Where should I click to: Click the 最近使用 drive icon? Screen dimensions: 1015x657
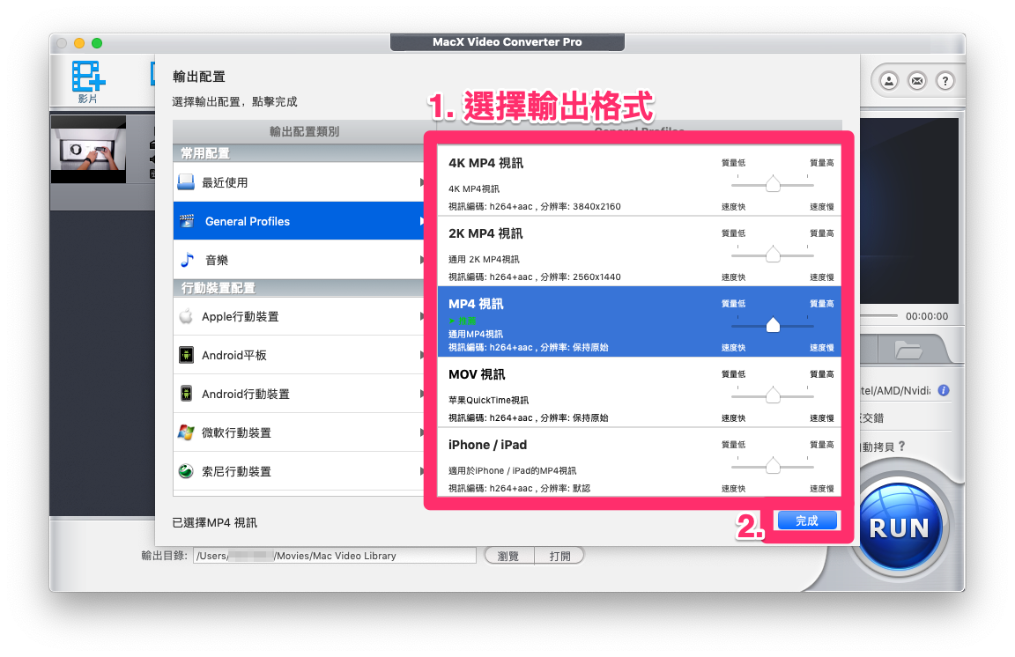(x=186, y=182)
